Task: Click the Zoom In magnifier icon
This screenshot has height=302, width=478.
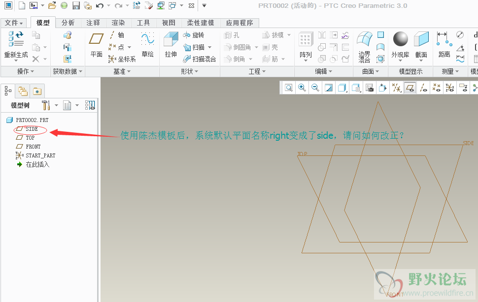Action: point(302,88)
